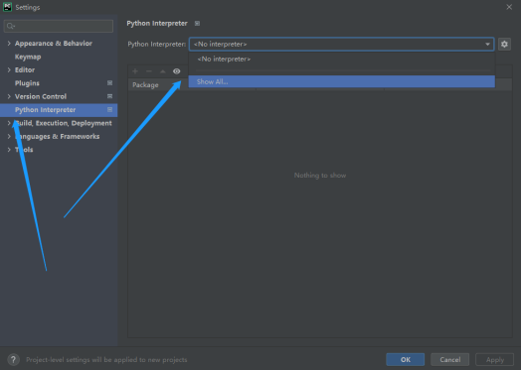Open the Editor settings category
The height and width of the screenshot is (370, 522).
25,69
